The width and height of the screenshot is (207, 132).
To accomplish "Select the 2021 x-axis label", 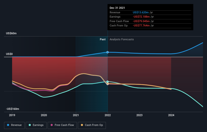I will [76, 115].
